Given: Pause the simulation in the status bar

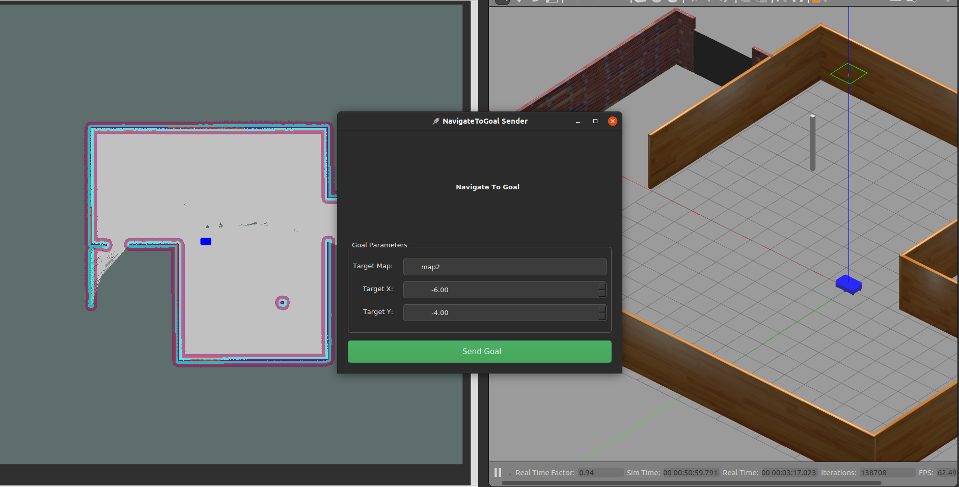Looking at the screenshot, I should tap(498, 472).
